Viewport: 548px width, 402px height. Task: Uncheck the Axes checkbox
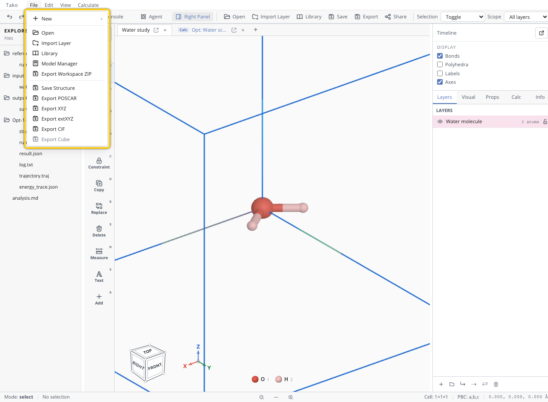(x=440, y=82)
